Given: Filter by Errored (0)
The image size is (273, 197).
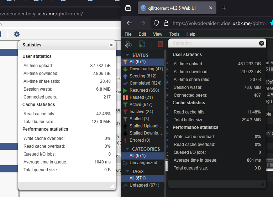Looking at the screenshot, I should (x=142, y=140).
